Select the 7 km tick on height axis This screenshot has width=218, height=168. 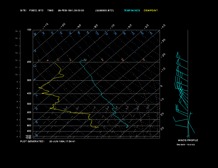pos(17,95)
